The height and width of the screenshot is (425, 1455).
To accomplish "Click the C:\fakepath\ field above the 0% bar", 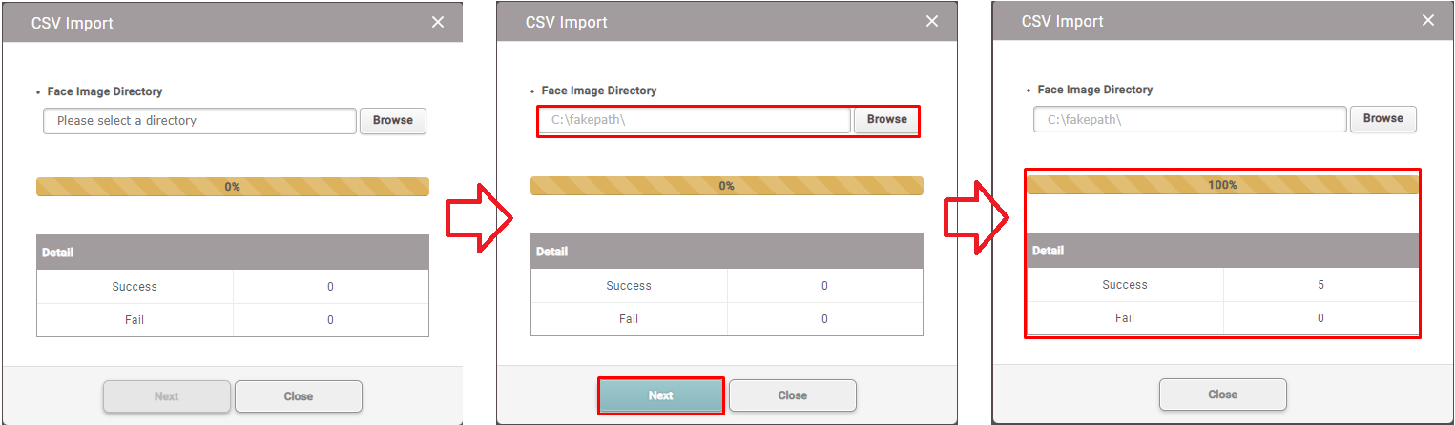I will click(694, 120).
